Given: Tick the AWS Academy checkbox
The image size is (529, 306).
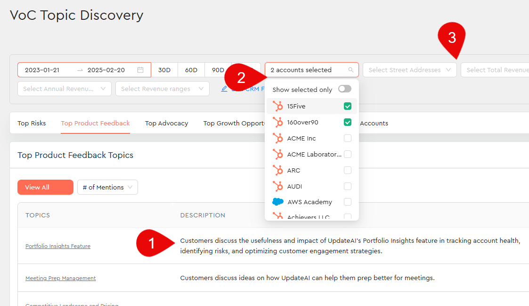Looking at the screenshot, I should click(348, 202).
